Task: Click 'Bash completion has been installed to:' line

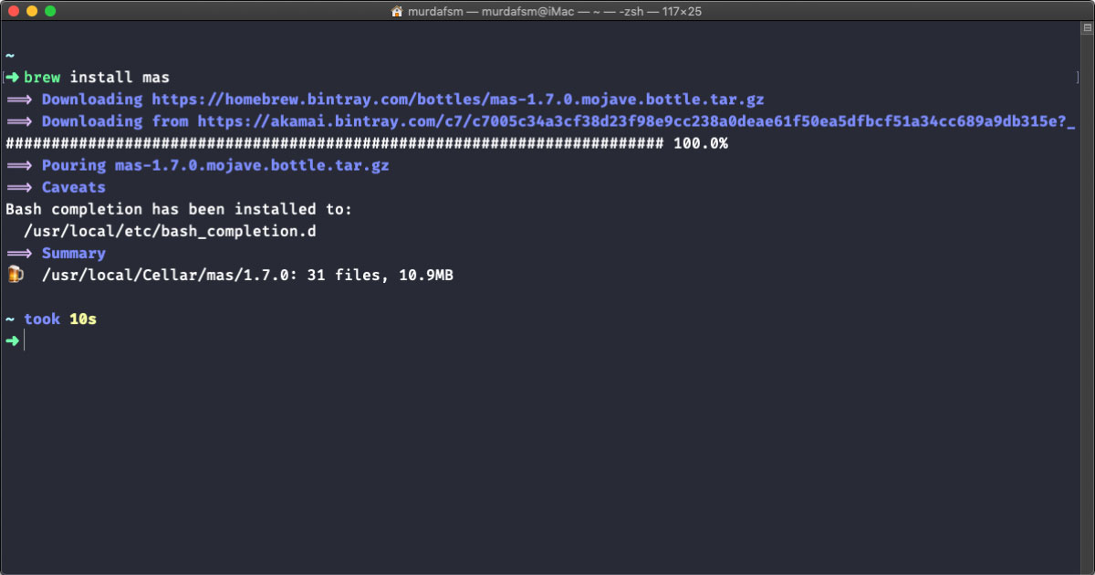Action: (x=179, y=209)
